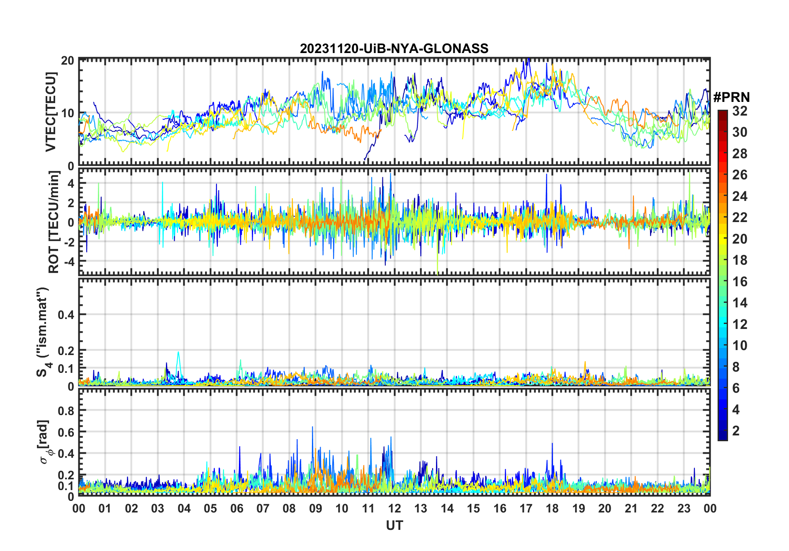Click UT axis hour label 19

click(x=579, y=509)
